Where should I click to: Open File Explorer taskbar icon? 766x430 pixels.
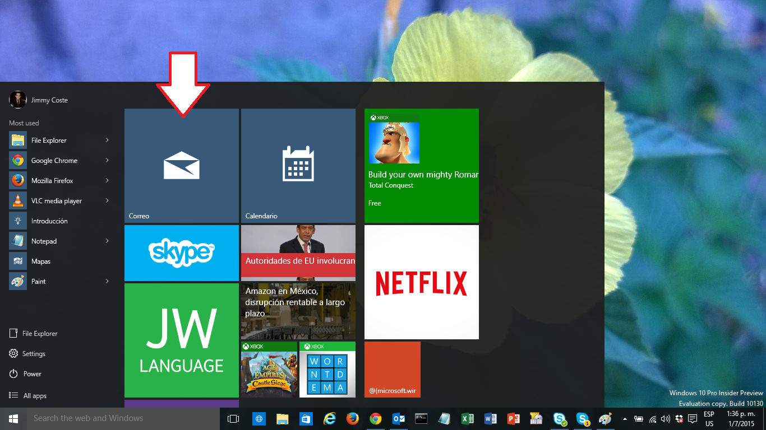(x=282, y=419)
